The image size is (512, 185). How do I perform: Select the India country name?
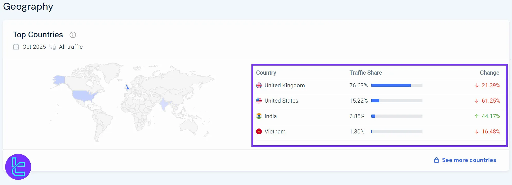[x=270, y=116]
